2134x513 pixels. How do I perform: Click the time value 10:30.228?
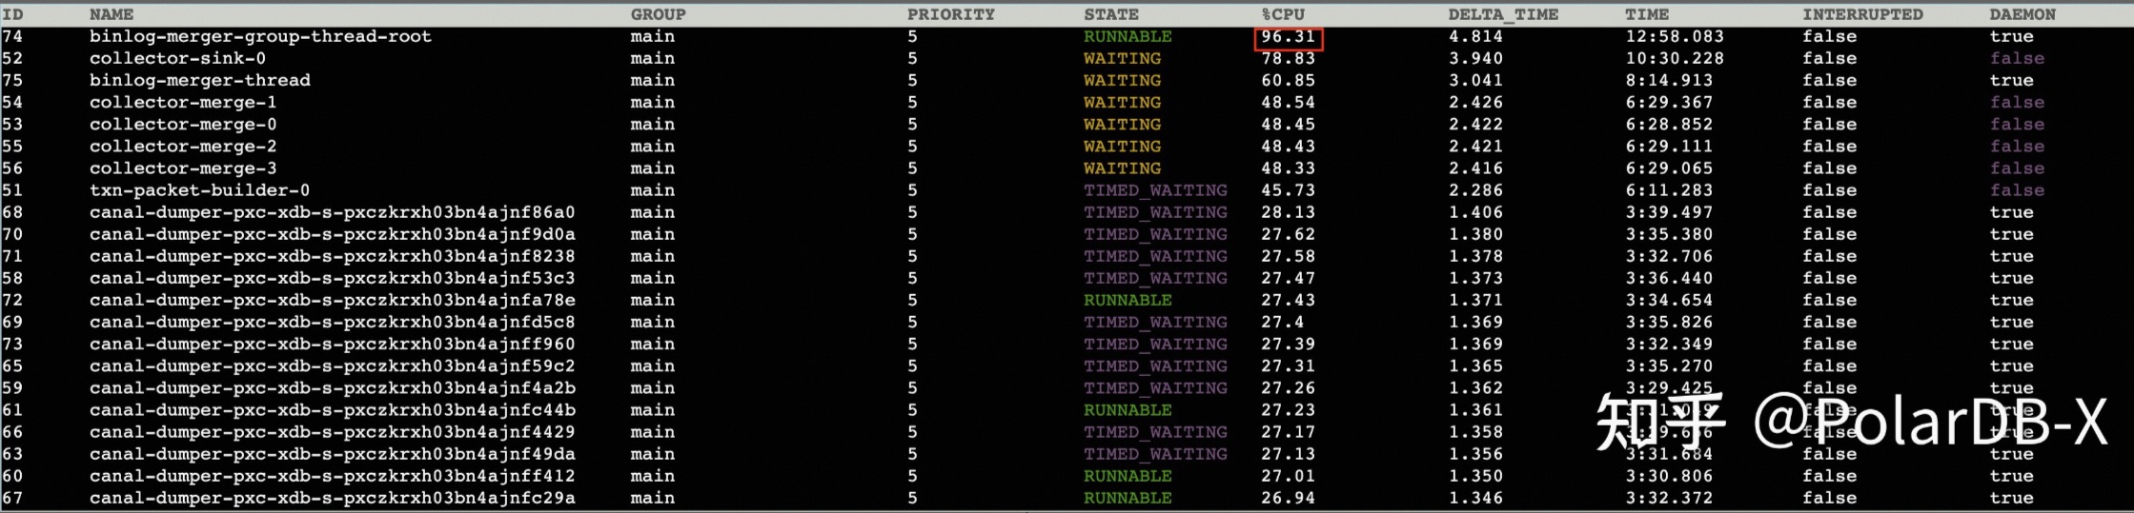1675,58
